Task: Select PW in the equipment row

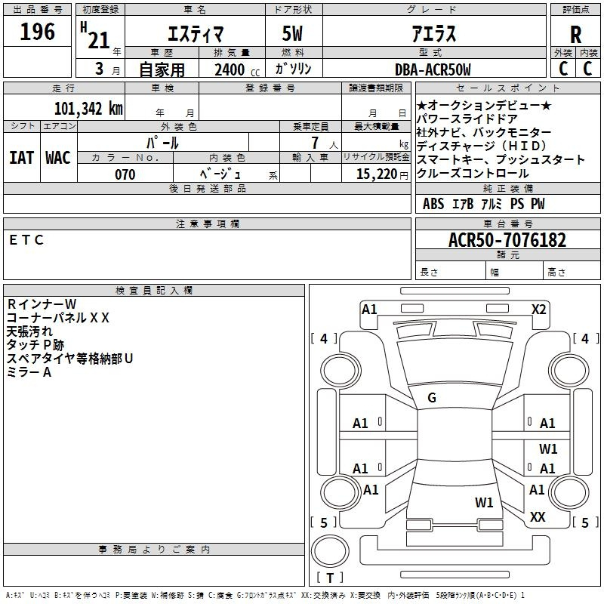Action: pos(538,204)
